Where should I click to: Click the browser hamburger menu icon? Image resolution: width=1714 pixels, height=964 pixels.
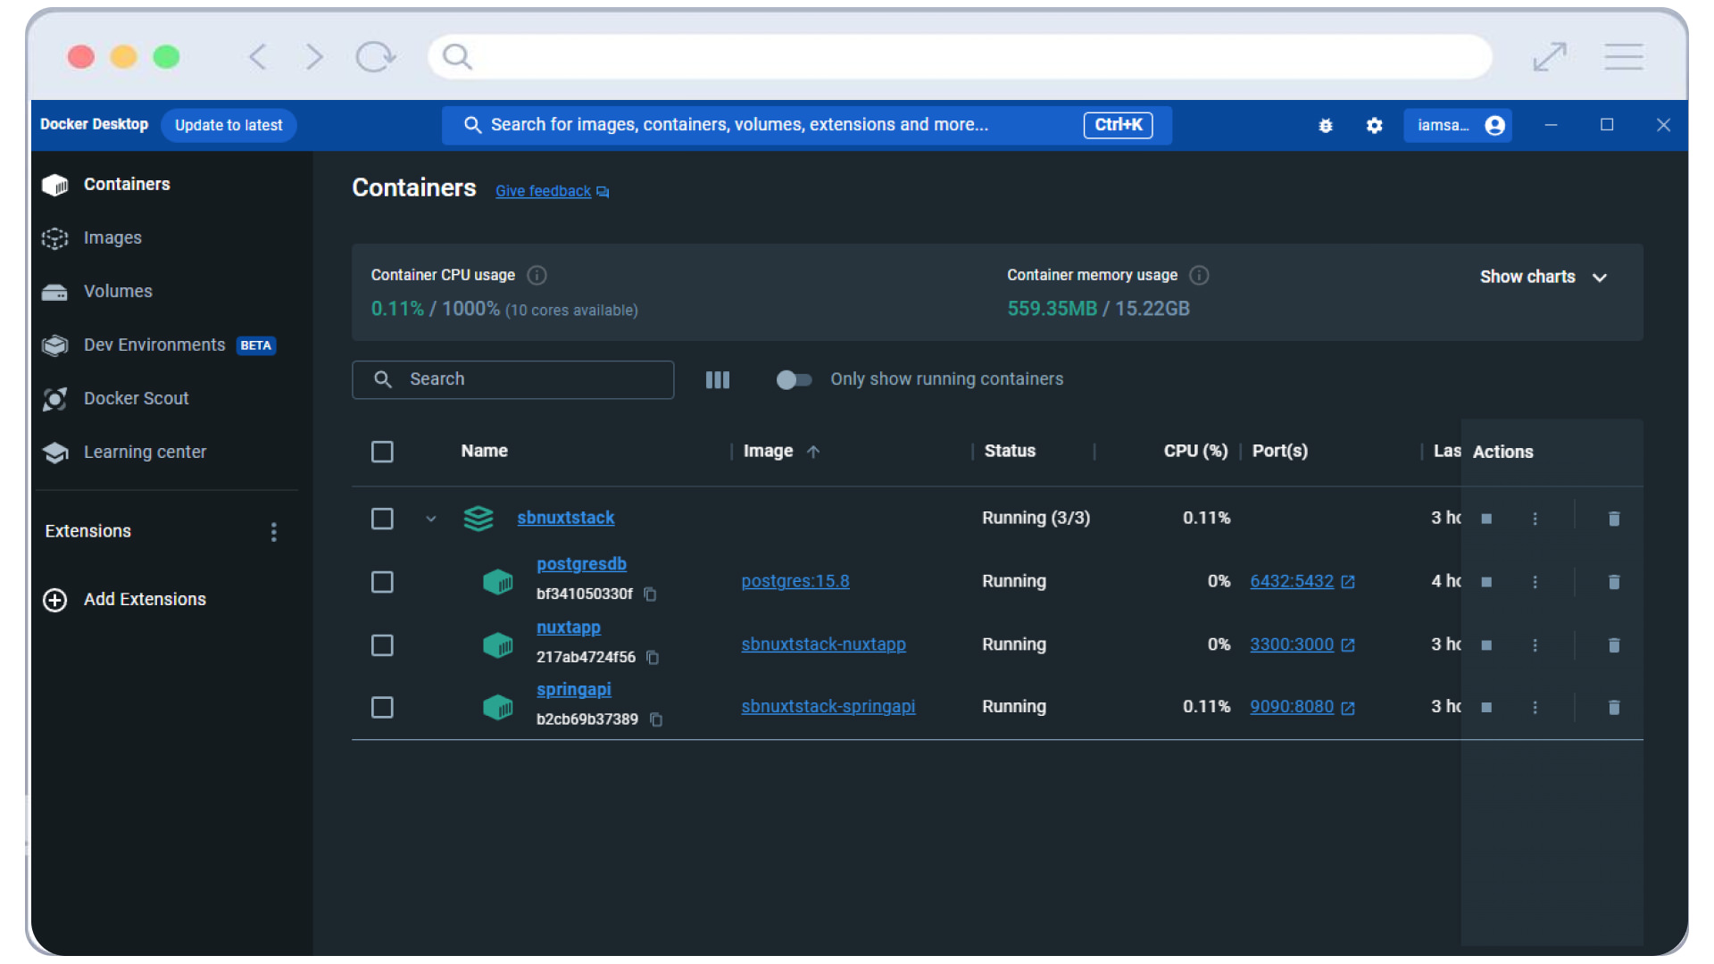click(x=1624, y=57)
